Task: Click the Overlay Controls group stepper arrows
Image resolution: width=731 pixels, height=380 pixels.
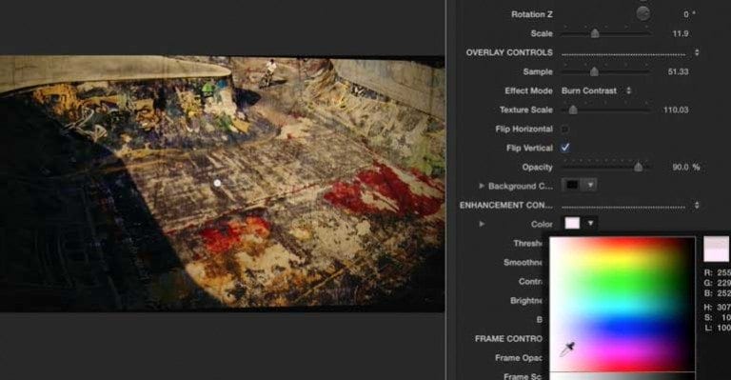Action: [x=697, y=52]
